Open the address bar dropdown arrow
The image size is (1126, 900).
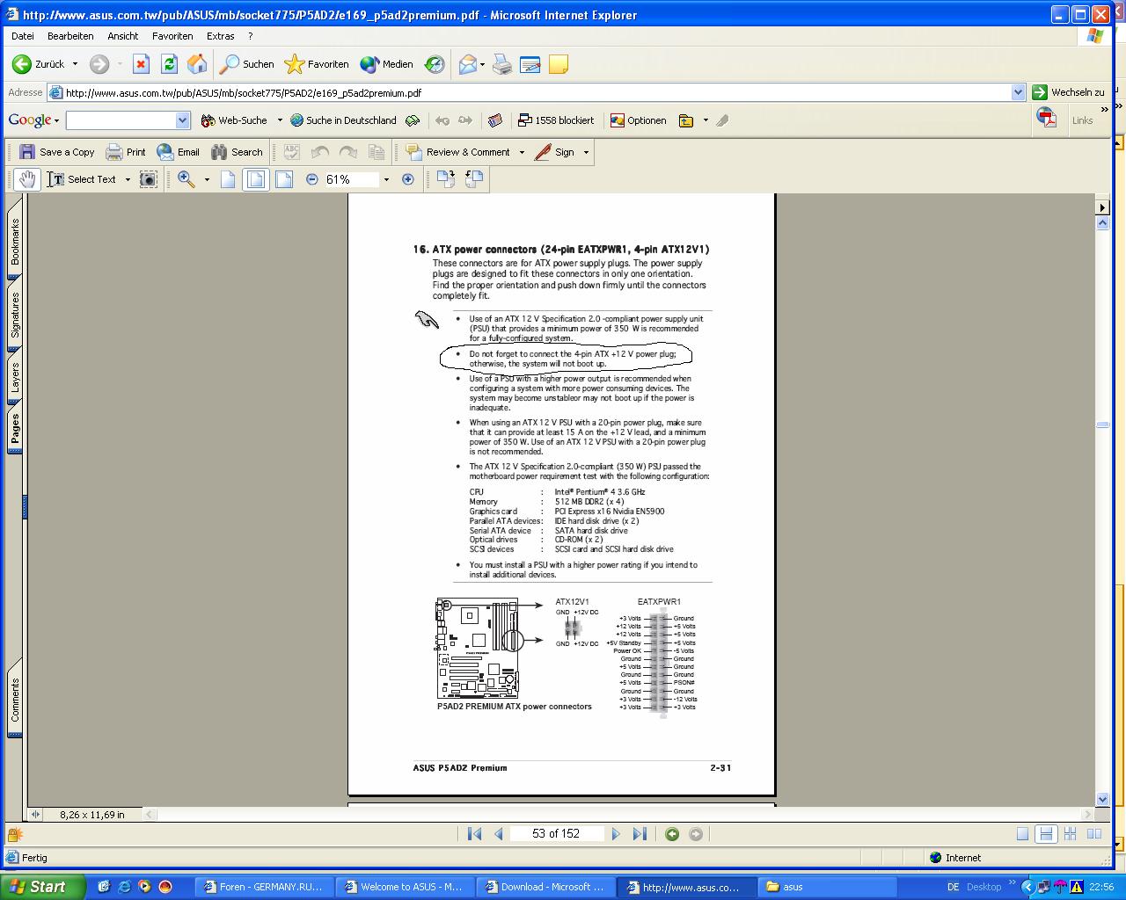pyautogui.click(x=1018, y=92)
